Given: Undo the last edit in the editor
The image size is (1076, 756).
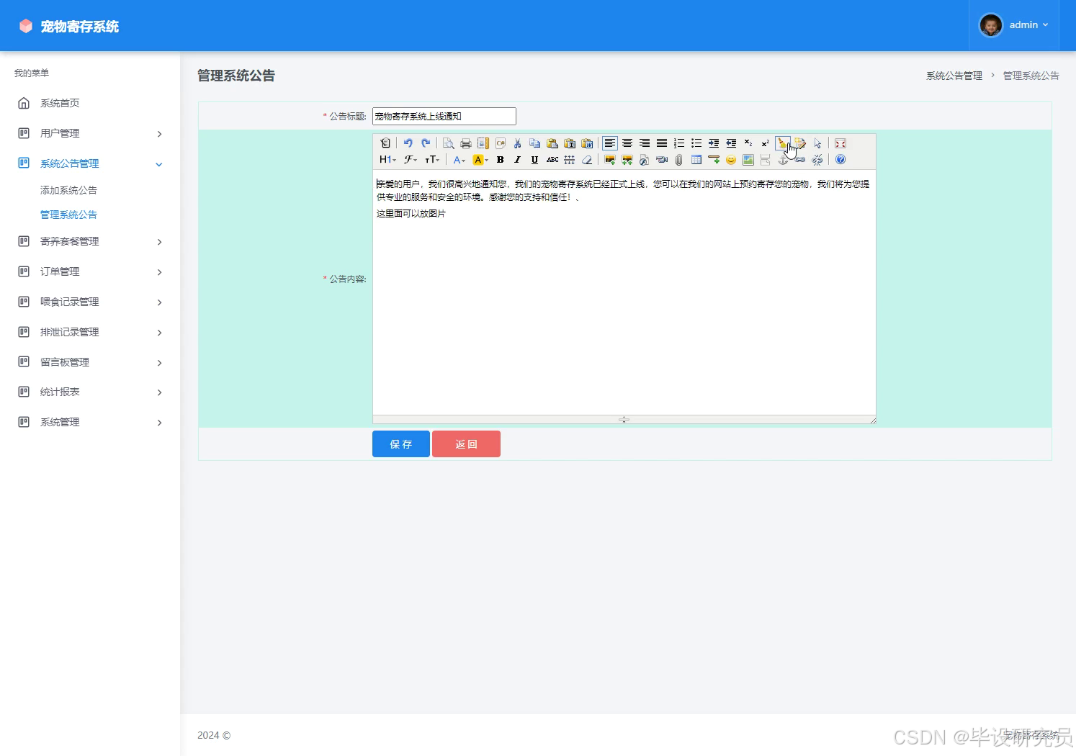Looking at the screenshot, I should tap(408, 143).
